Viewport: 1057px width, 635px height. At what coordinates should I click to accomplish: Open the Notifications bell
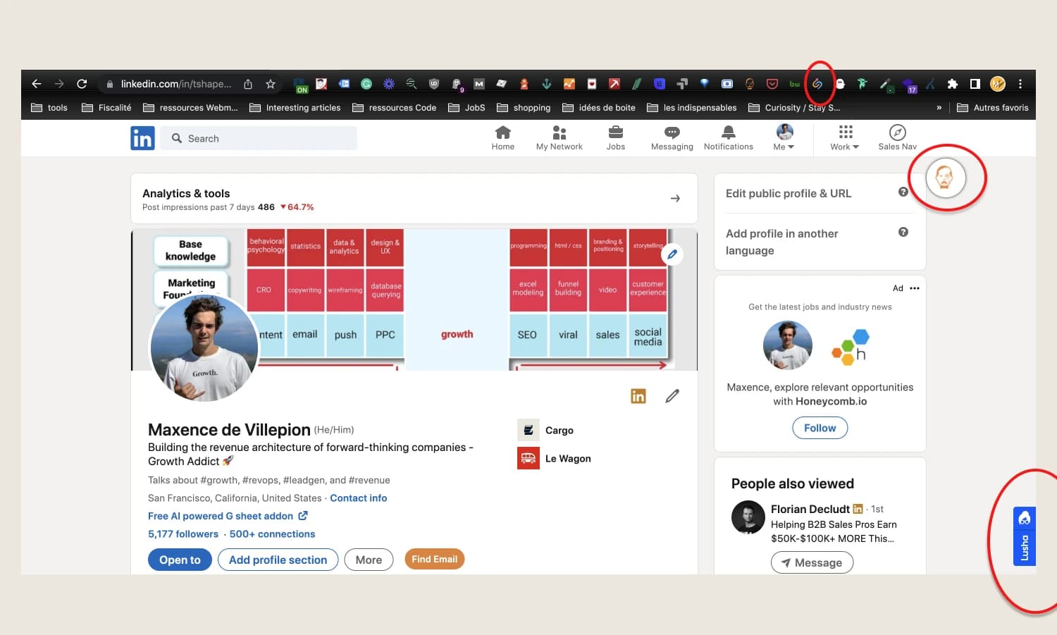[x=728, y=132]
